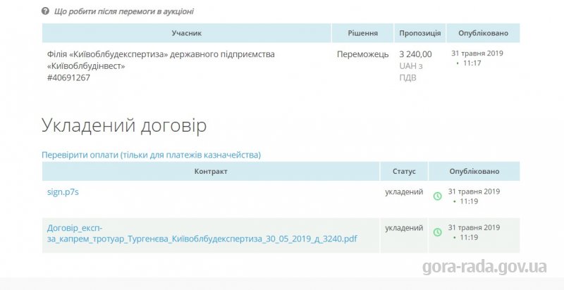564x290 pixels.
Task: Click the clock icon in the PDF contract row
Action: [x=437, y=232]
